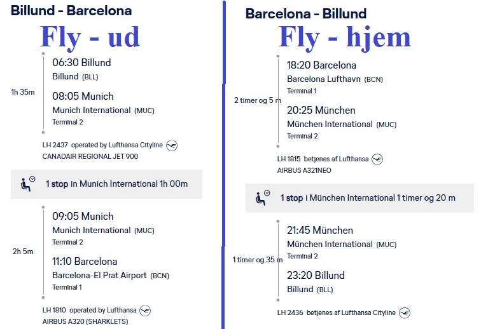Image resolution: width=488 pixels, height=329 pixels.
Task: Open the 1 stop i München International bar
Action: tap(359, 198)
